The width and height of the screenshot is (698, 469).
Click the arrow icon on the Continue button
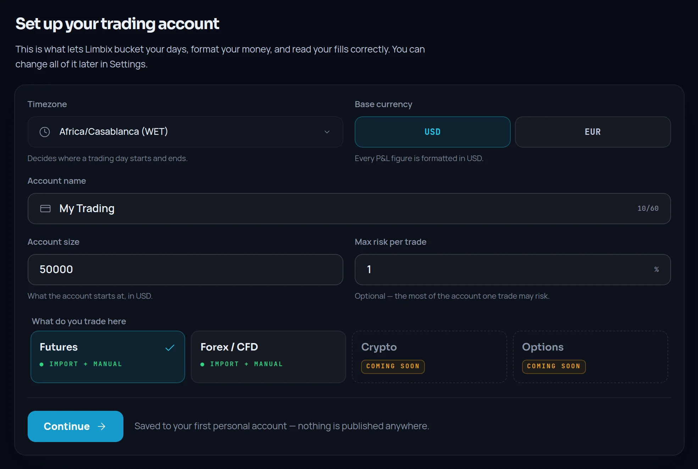(102, 426)
